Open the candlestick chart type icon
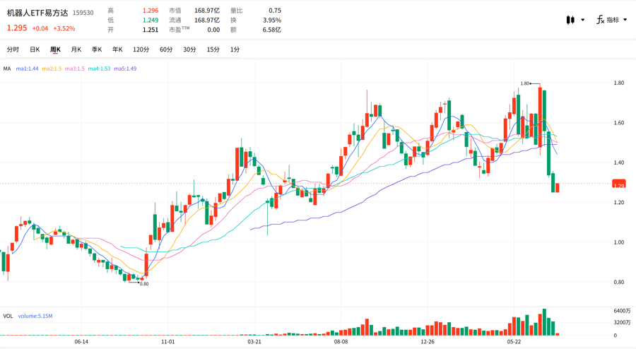636x349 pixels. tap(570, 20)
